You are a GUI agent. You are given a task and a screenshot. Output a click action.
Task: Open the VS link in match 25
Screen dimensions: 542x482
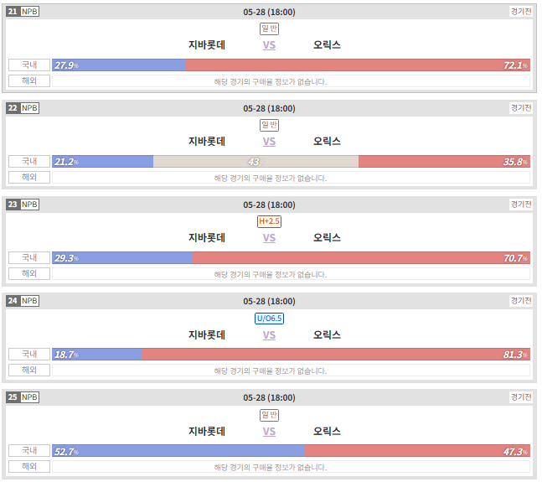tap(269, 432)
